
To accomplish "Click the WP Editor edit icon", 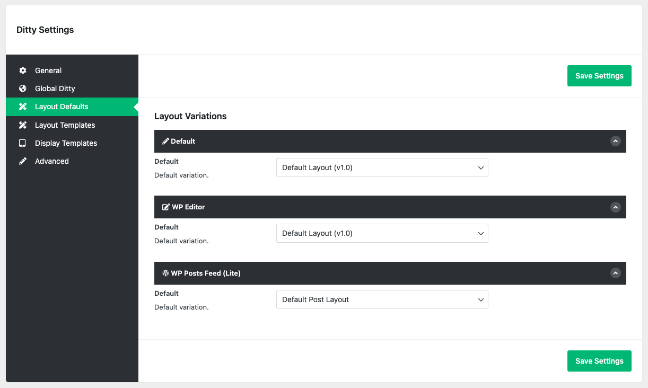I will click(x=166, y=207).
